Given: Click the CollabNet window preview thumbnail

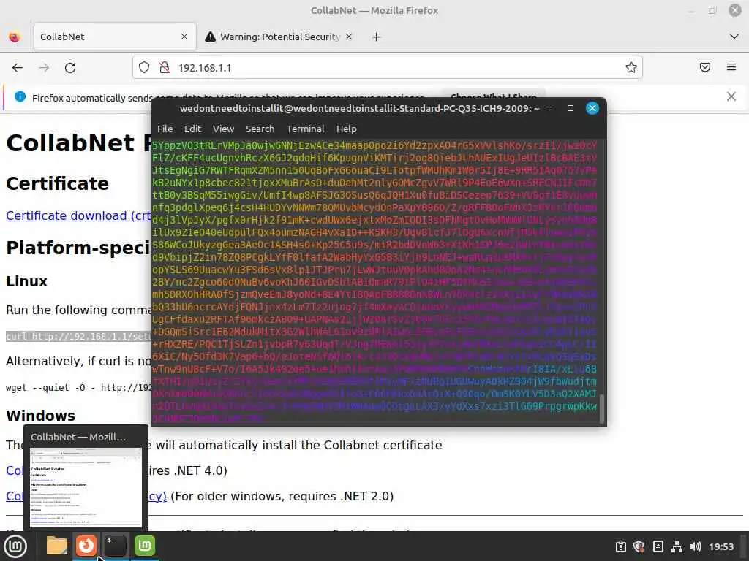Looking at the screenshot, I should point(86,487).
